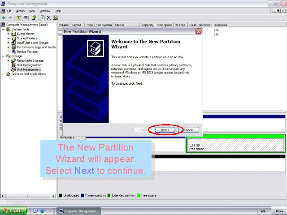Viewport: 287px width, 215px height.
Task: Click the Services and Applications tree icon
Action: pyautogui.click(x=8, y=74)
